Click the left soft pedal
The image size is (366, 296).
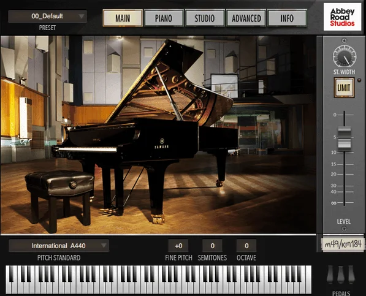[x=330, y=275]
